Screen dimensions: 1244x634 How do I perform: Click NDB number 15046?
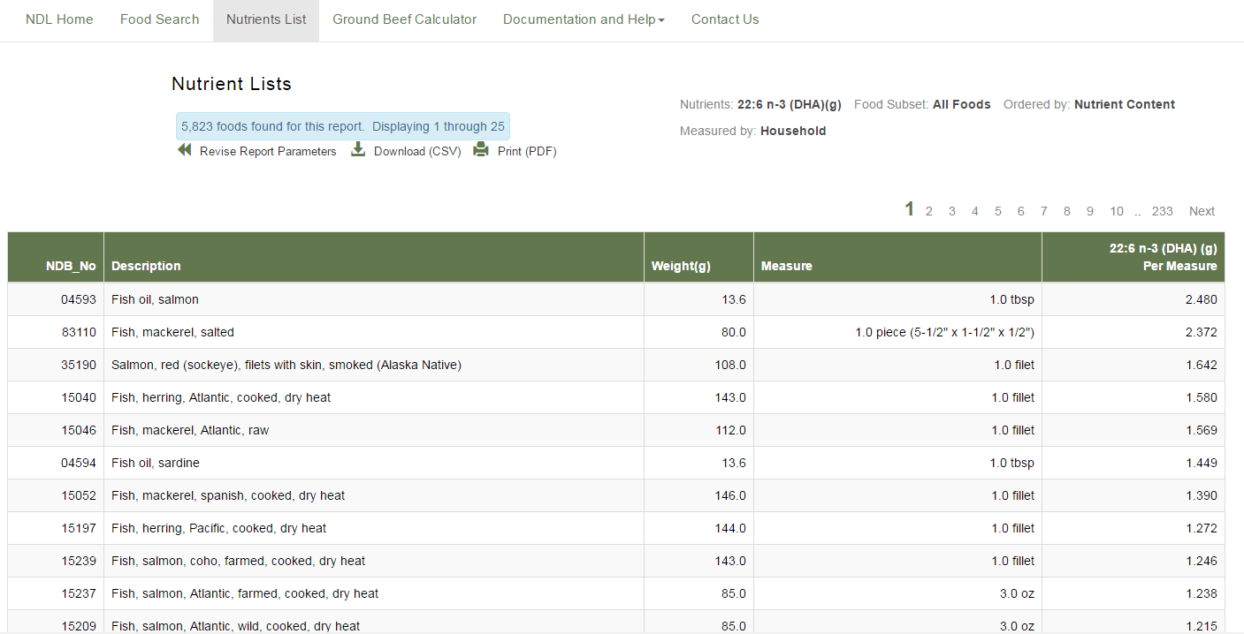click(x=79, y=430)
